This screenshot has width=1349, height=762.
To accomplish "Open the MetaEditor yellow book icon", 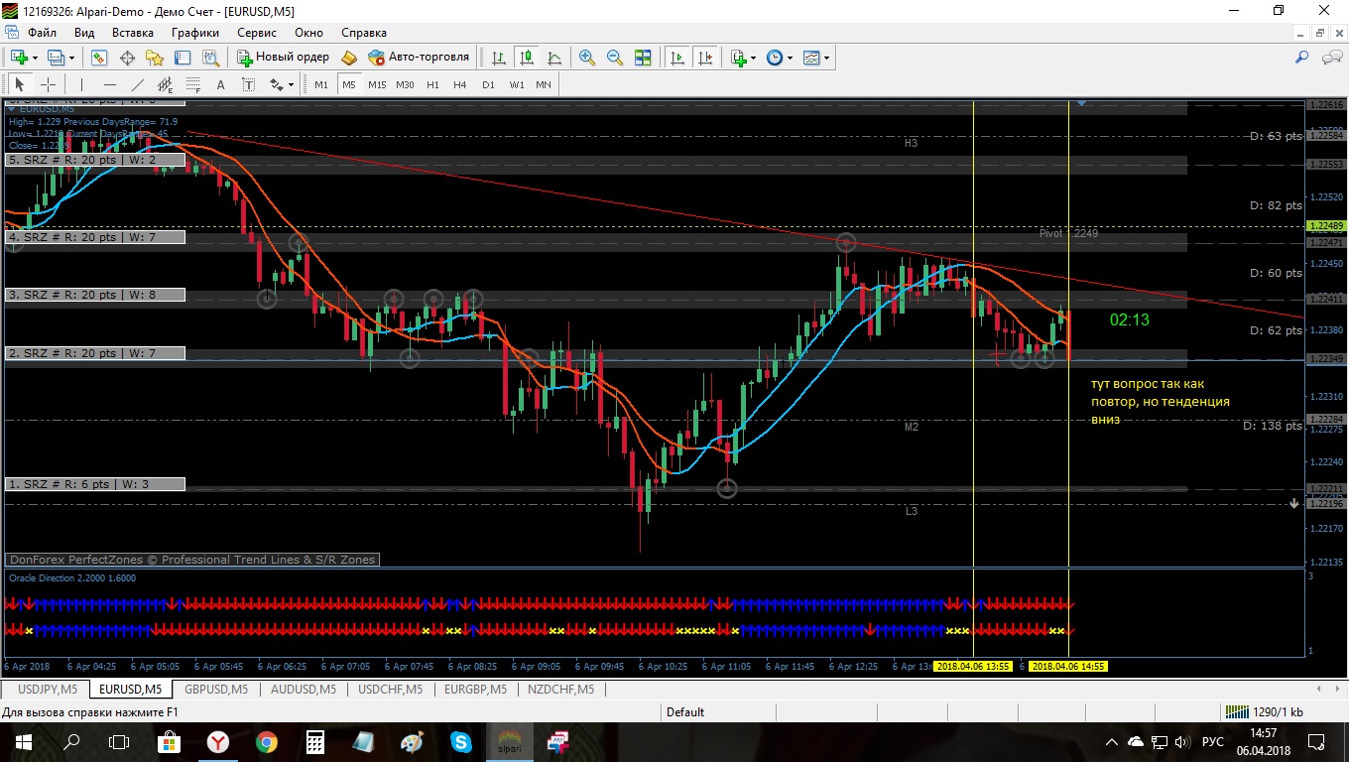I will [x=349, y=58].
